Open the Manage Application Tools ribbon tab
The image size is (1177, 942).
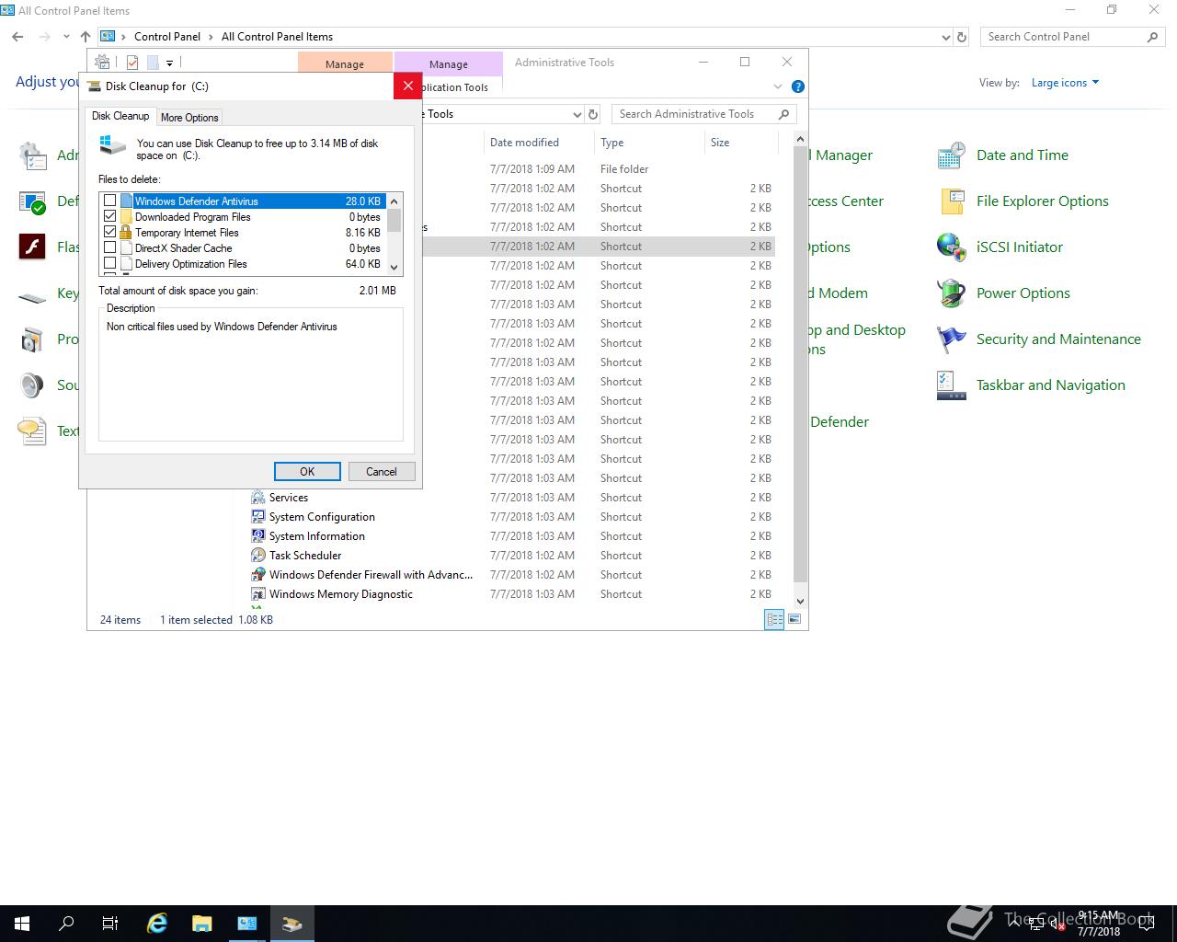coord(449,63)
